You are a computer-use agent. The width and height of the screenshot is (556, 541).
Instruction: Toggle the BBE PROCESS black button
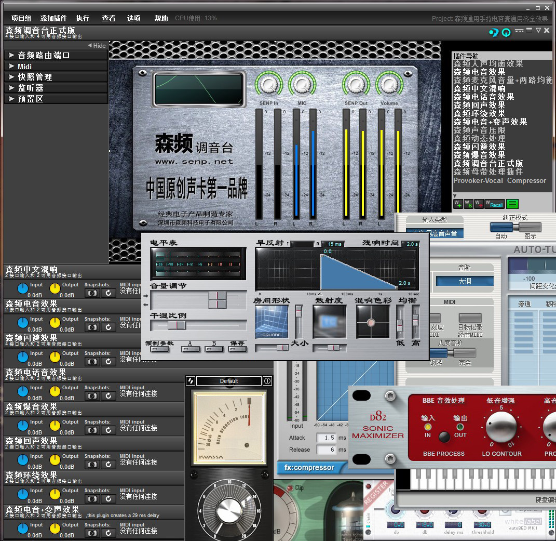coord(444,437)
